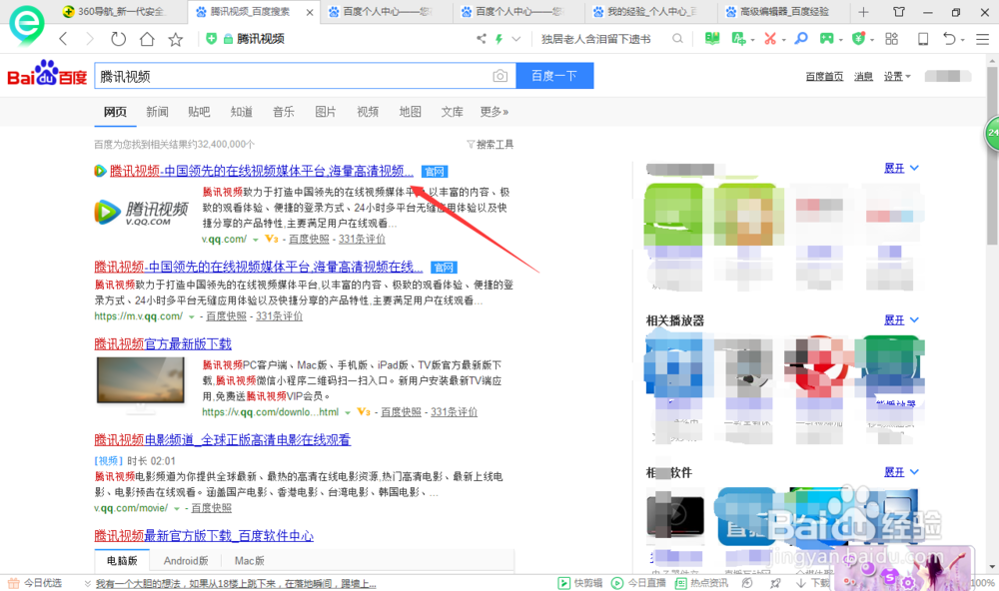The image size is (999, 591).
Task: Click the TV screen thumbnail for download result
Action: point(140,380)
